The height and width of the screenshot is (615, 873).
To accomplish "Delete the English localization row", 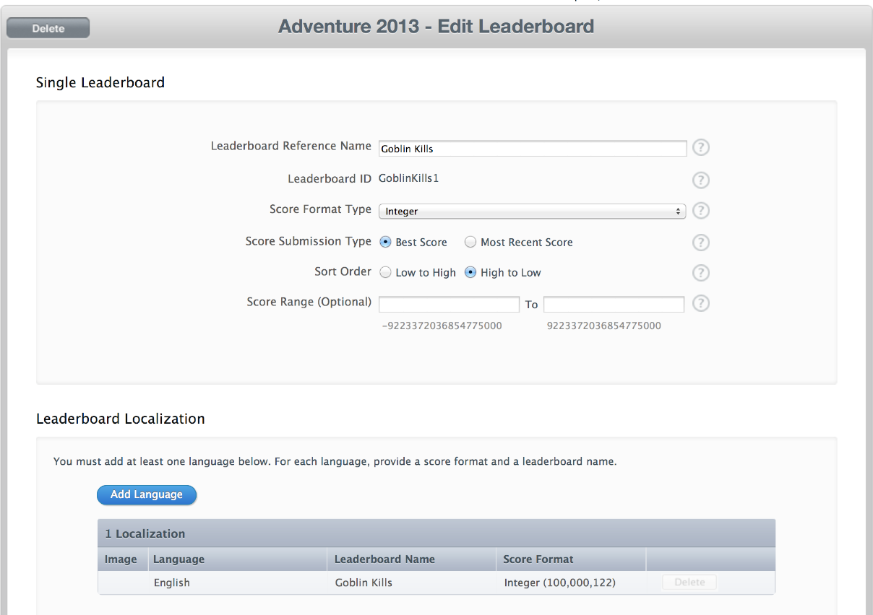I will 689,583.
